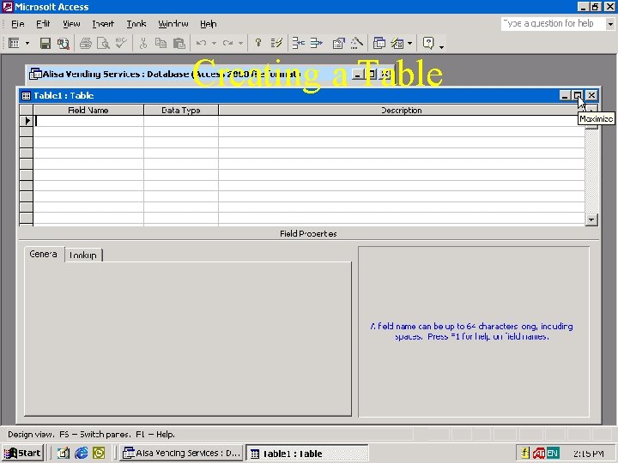Screen dimensions: 618x463
Task: Click the 'Type a question for help' box
Action: [x=554, y=24]
